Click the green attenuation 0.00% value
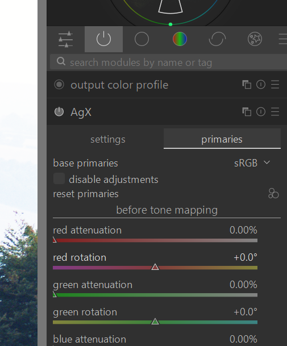 [x=243, y=285]
